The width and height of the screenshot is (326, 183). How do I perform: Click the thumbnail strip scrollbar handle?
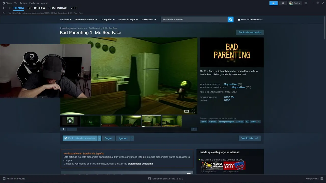pyautogui.click(x=72, y=129)
